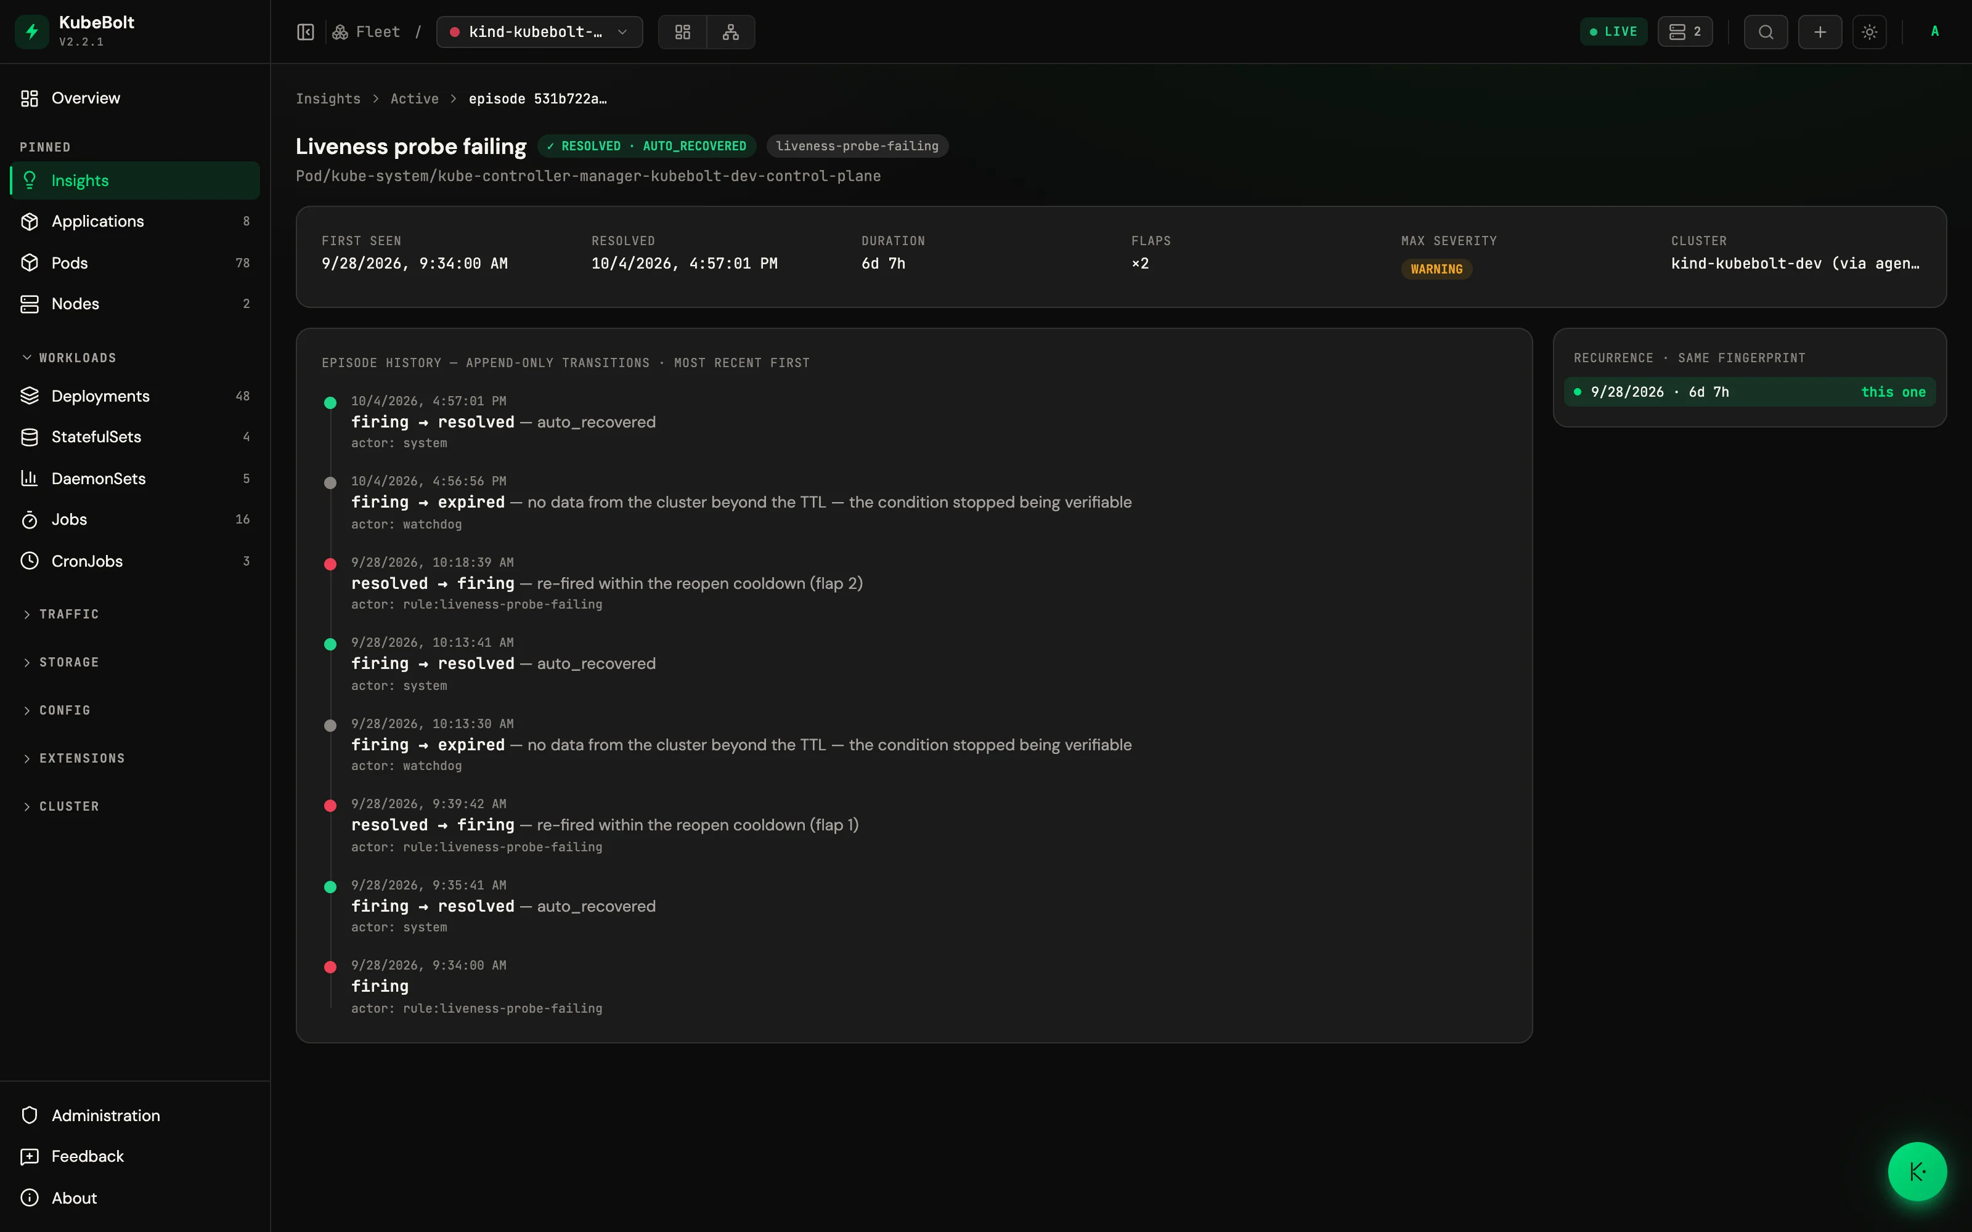This screenshot has height=1232, width=1972.
Task: Go to Active breadcrumb link
Action: [x=414, y=99]
